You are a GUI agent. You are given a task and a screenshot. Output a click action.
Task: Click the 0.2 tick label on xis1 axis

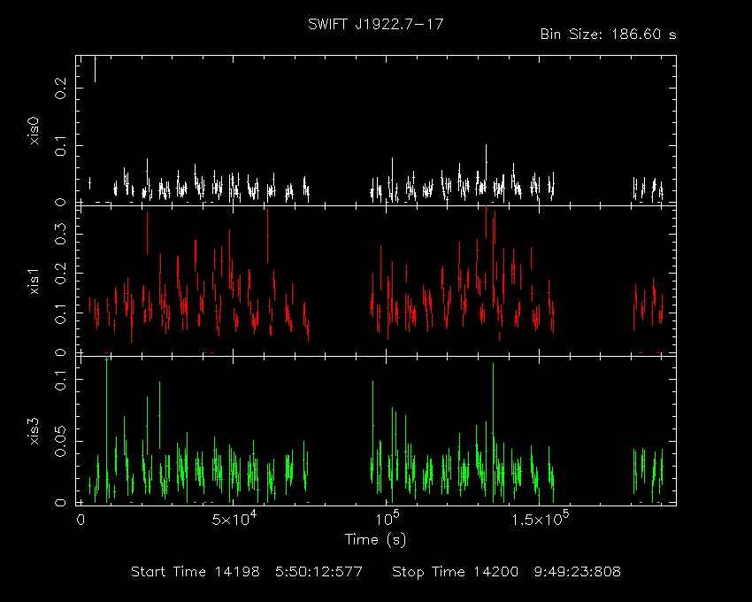point(61,274)
